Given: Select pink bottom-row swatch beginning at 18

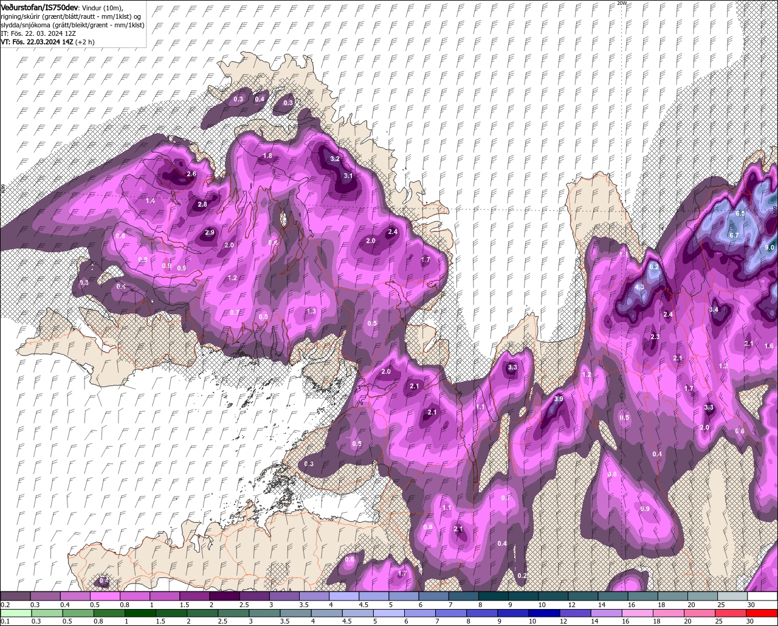Looking at the screenshot, I should tap(669, 613).
